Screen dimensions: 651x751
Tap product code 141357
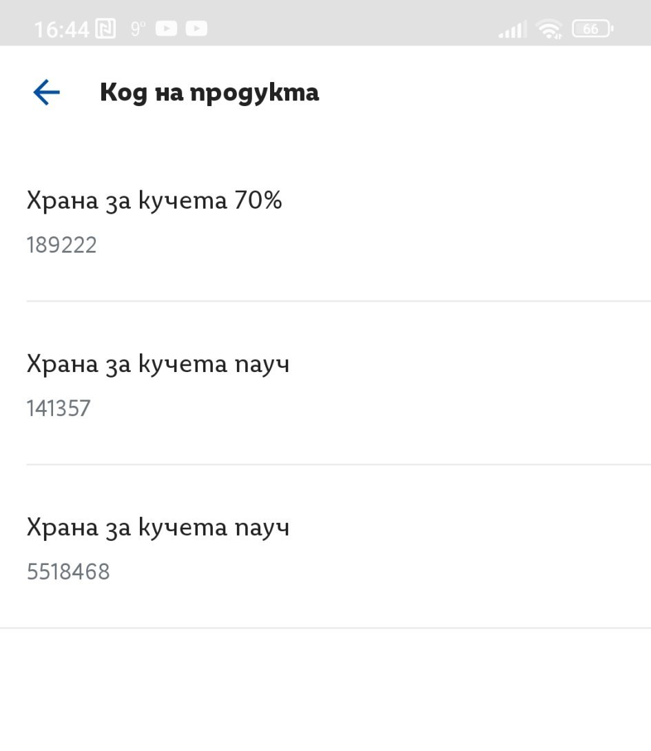click(59, 409)
